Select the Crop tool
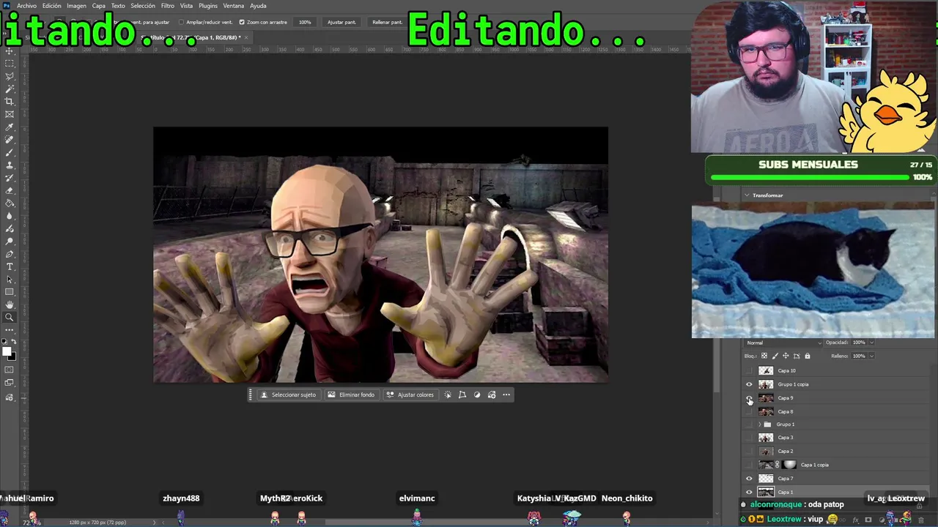Screen dimensions: 938x527 [10, 101]
